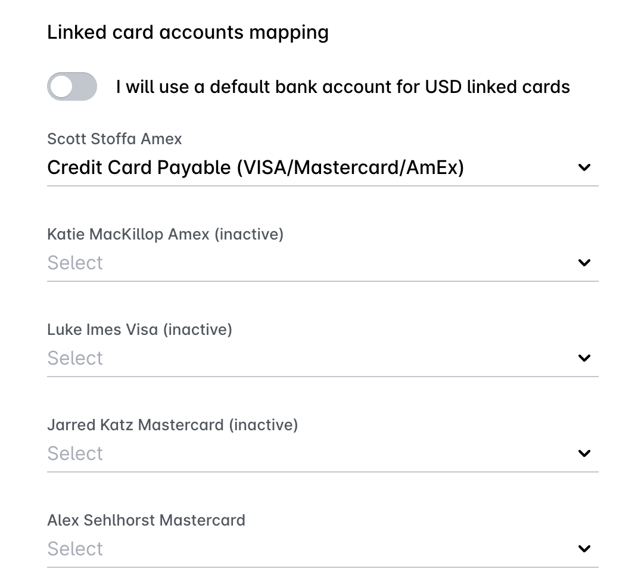This screenshot has height=578, width=635.
Task: Click the Scott Stoffa Amex field label
Action: click(x=114, y=139)
